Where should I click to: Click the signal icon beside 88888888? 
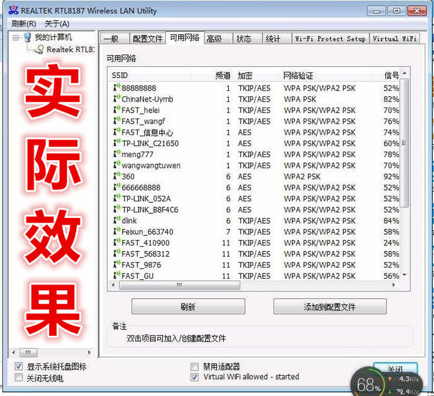pyautogui.click(x=116, y=88)
